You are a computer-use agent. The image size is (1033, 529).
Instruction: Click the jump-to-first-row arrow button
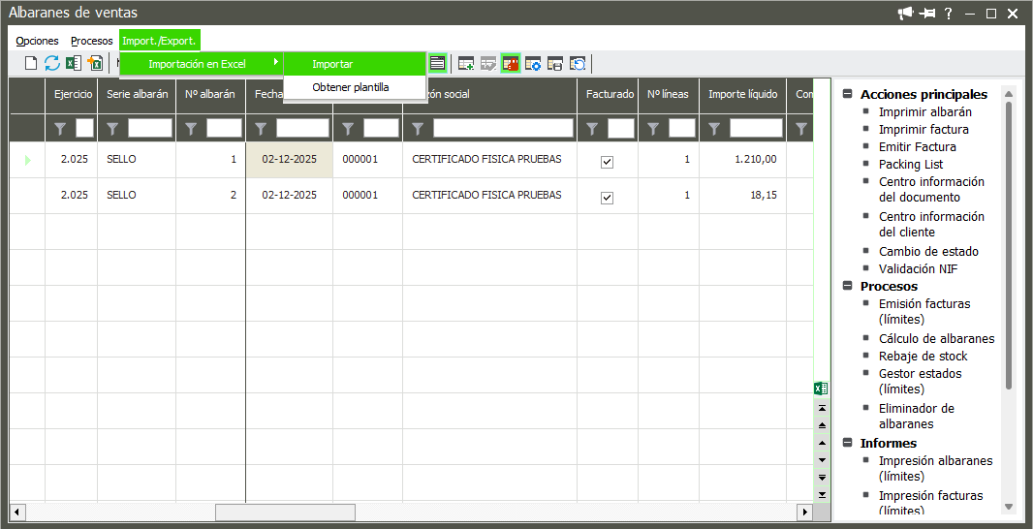point(822,408)
